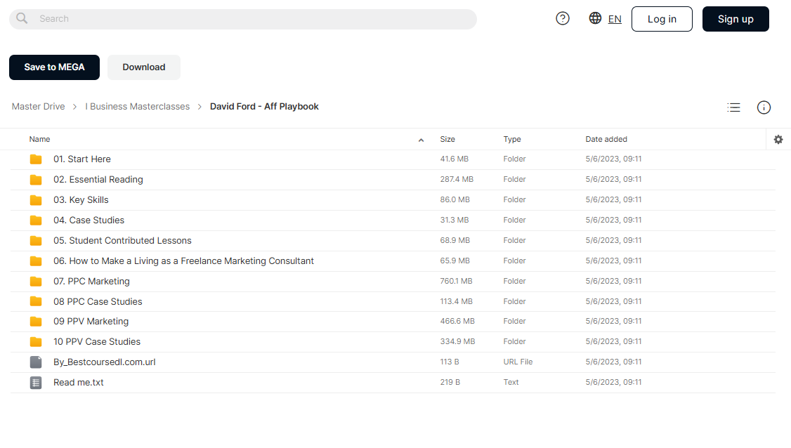
Task: Select 10 PPV Case Studies name
Action: pyautogui.click(x=97, y=341)
